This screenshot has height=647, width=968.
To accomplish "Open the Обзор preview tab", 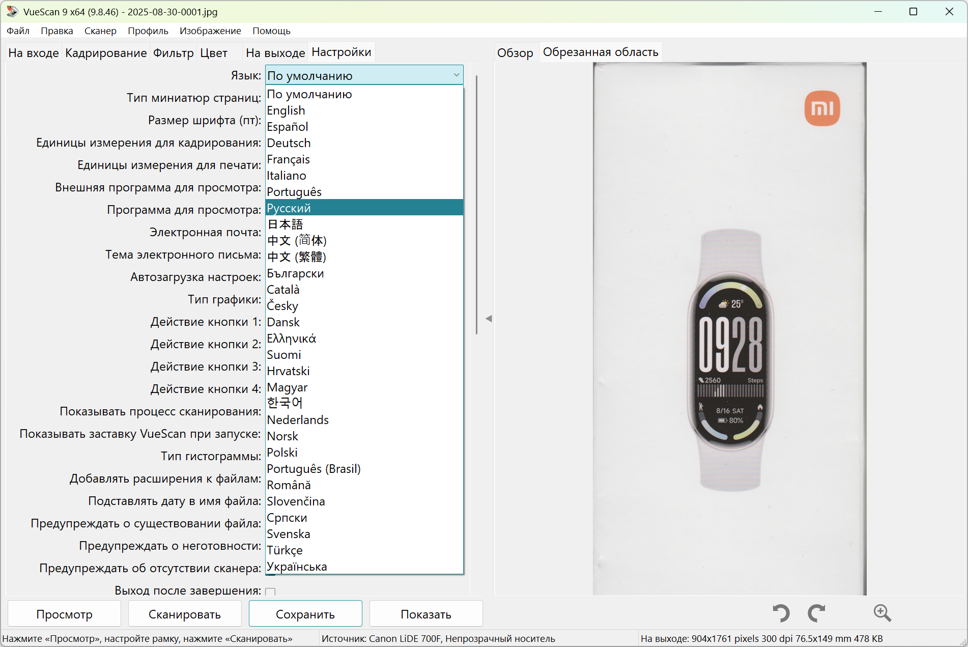I will coord(515,52).
